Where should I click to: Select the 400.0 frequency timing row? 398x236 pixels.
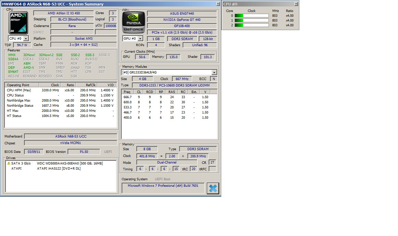169,118
